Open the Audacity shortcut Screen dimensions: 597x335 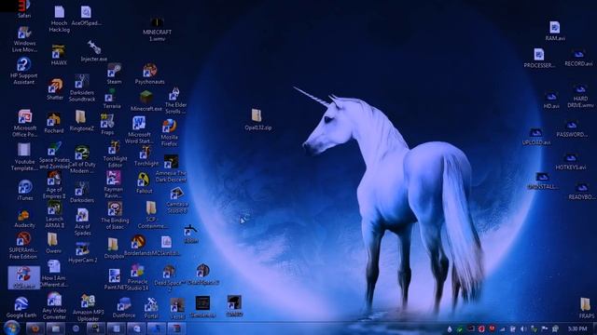point(24,220)
